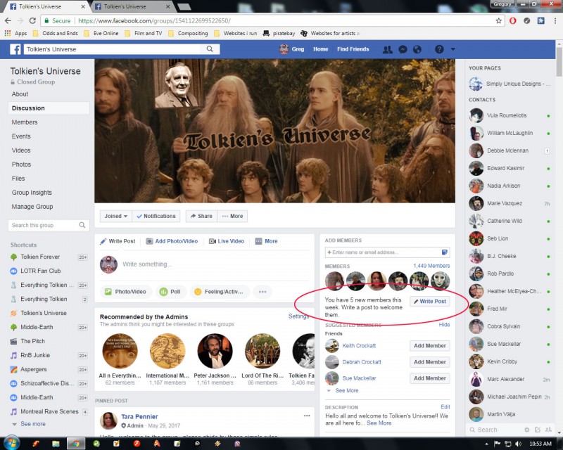Select Members in the group sidebar
The image size is (563, 450).
pos(25,122)
